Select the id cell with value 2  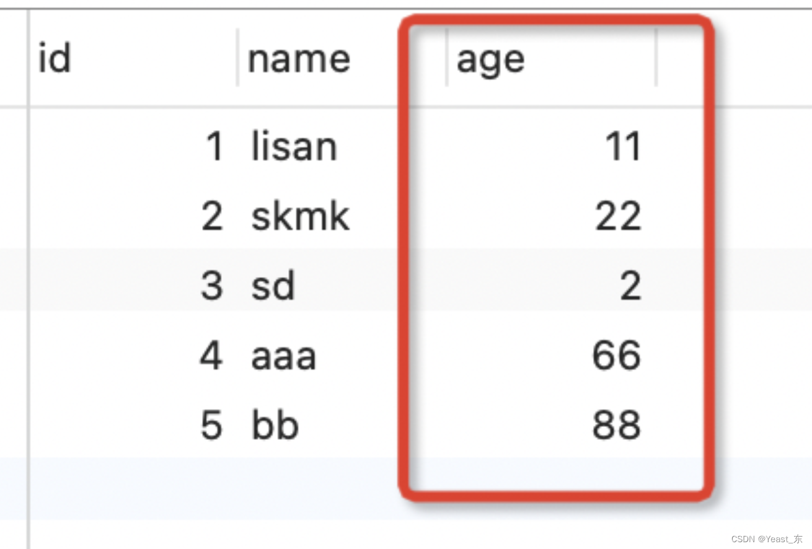(213, 217)
